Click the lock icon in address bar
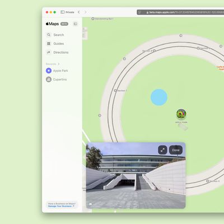The height and width of the screenshot is (224, 224). point(147,12)
